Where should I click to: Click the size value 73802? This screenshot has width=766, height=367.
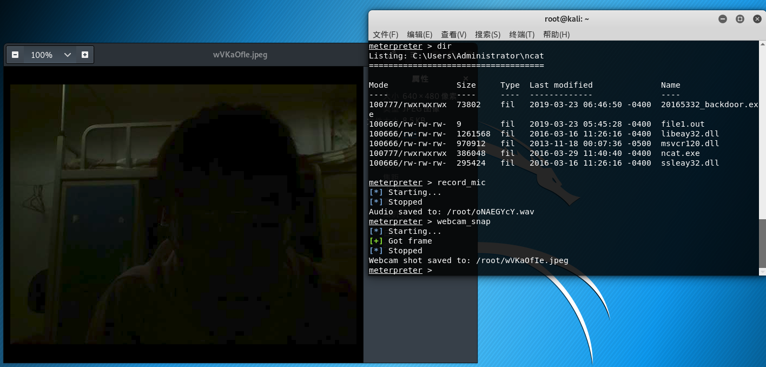468,104
